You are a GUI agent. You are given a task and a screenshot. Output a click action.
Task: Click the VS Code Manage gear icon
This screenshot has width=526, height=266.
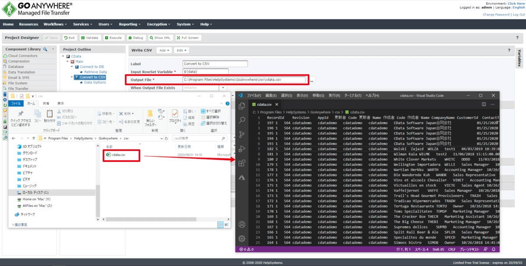[x=242, y=238]
